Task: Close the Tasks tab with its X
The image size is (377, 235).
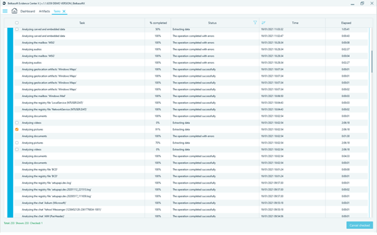Action: pyautogui.click(x=64, y=11)
